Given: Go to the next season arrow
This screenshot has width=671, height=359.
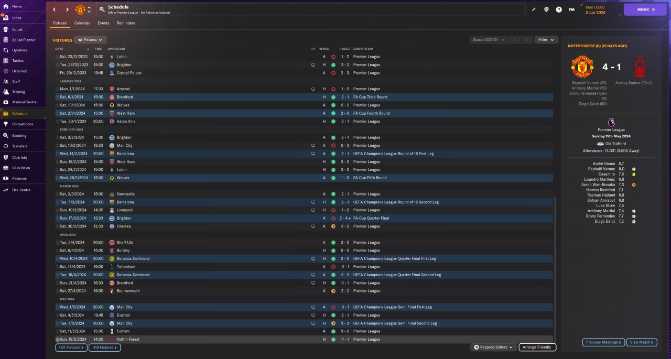Looking at the screenshot, I should [526, 40].
